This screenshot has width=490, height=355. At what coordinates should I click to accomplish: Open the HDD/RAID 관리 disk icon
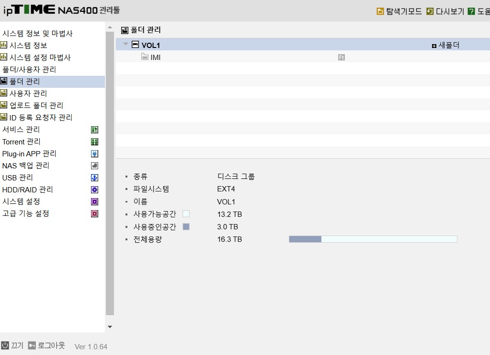point(94,189)
